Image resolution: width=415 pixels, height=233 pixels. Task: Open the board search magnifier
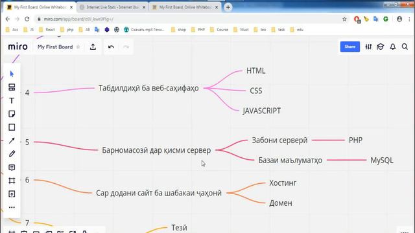405,47
